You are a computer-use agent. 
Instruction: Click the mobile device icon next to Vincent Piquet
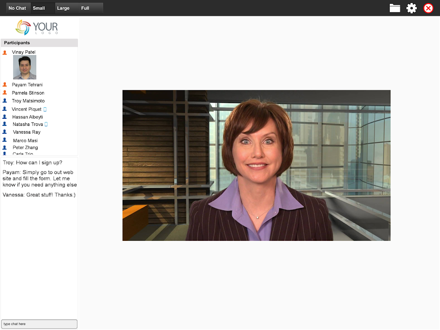[45, 109]
